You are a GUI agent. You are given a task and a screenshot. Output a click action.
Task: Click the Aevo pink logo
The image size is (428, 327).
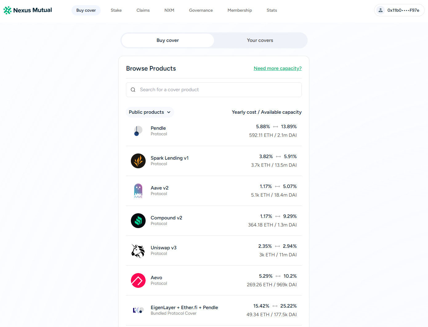click(x=138, y=280)
